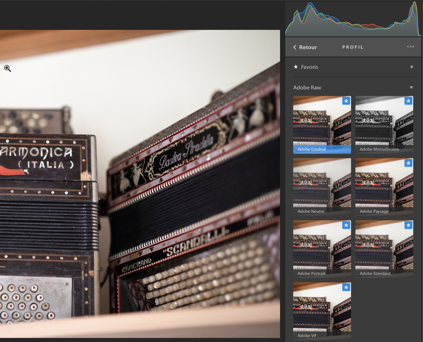Go back using the Retour button
The width and height of the screenshot is (423, 342).
tap(305, 47)
